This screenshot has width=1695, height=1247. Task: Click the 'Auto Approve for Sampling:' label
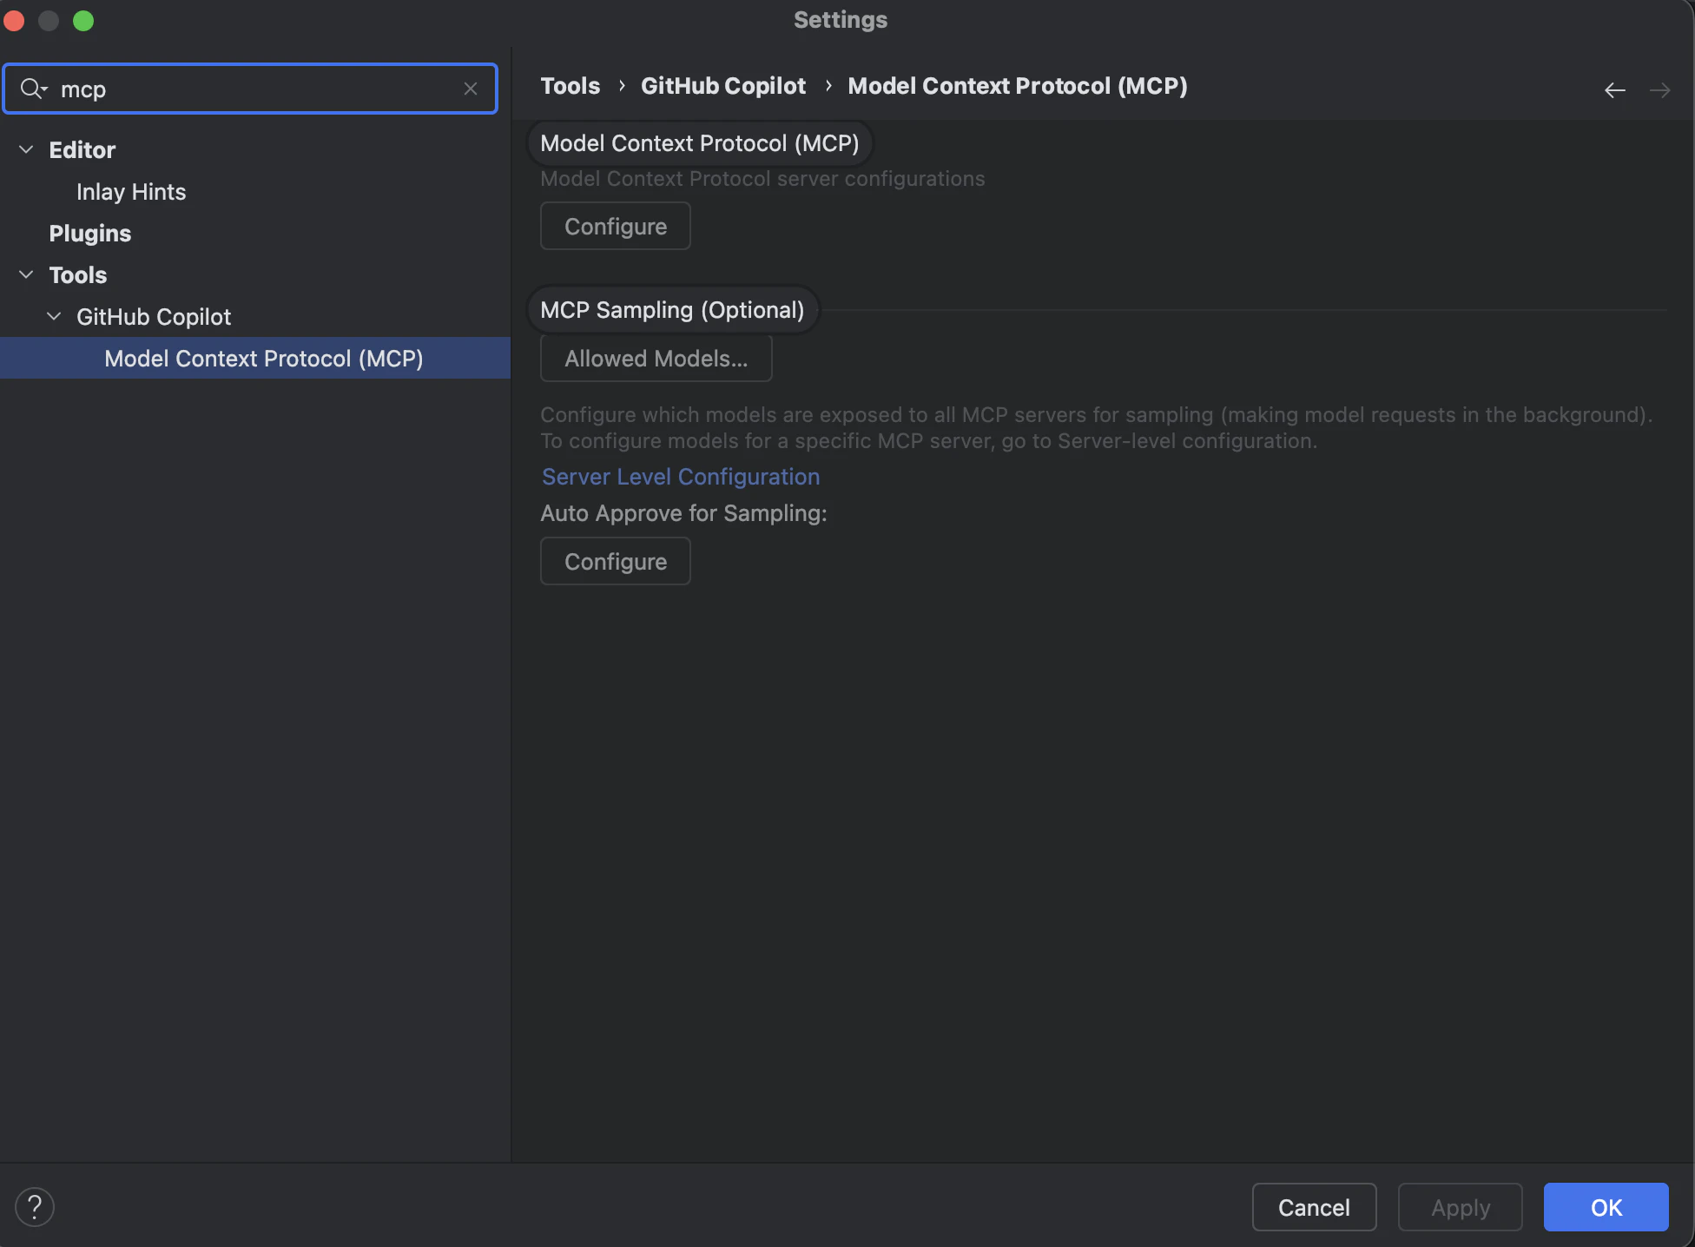click(x=683, y=512)
